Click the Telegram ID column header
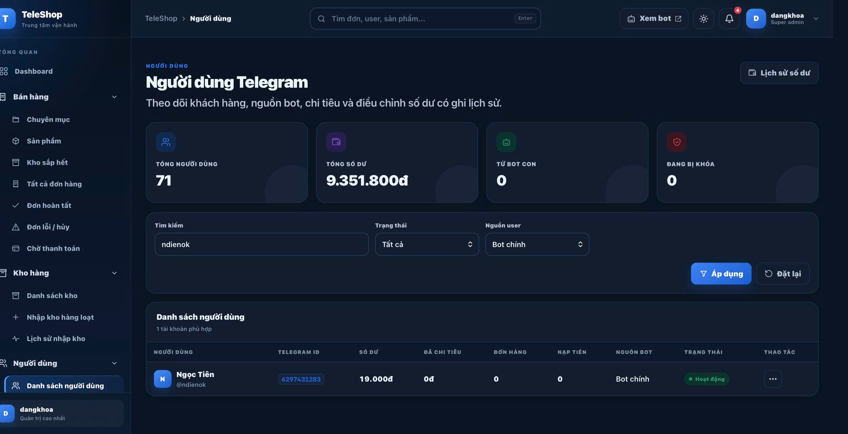Screen dimensions: 848x434 pos(299,352)
